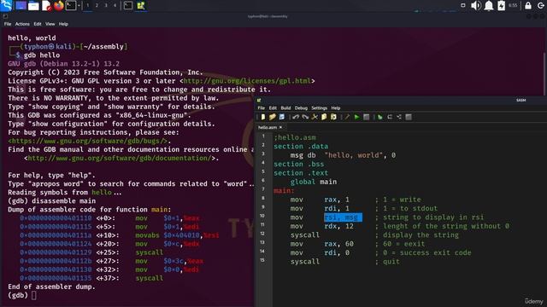Screen dimensions: 547x307
Task: Open the SASM Edit menu
Action: [x=273, y=108]
